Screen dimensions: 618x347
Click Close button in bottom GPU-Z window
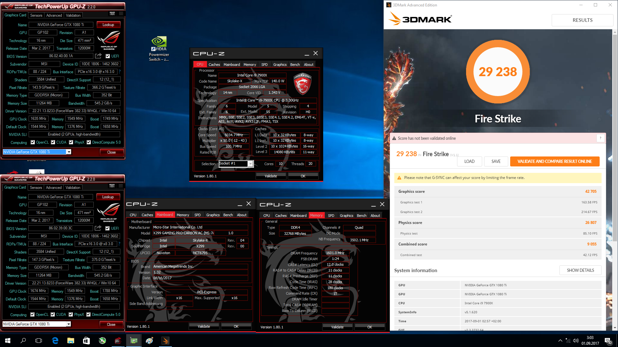click(x=111, y=324)
